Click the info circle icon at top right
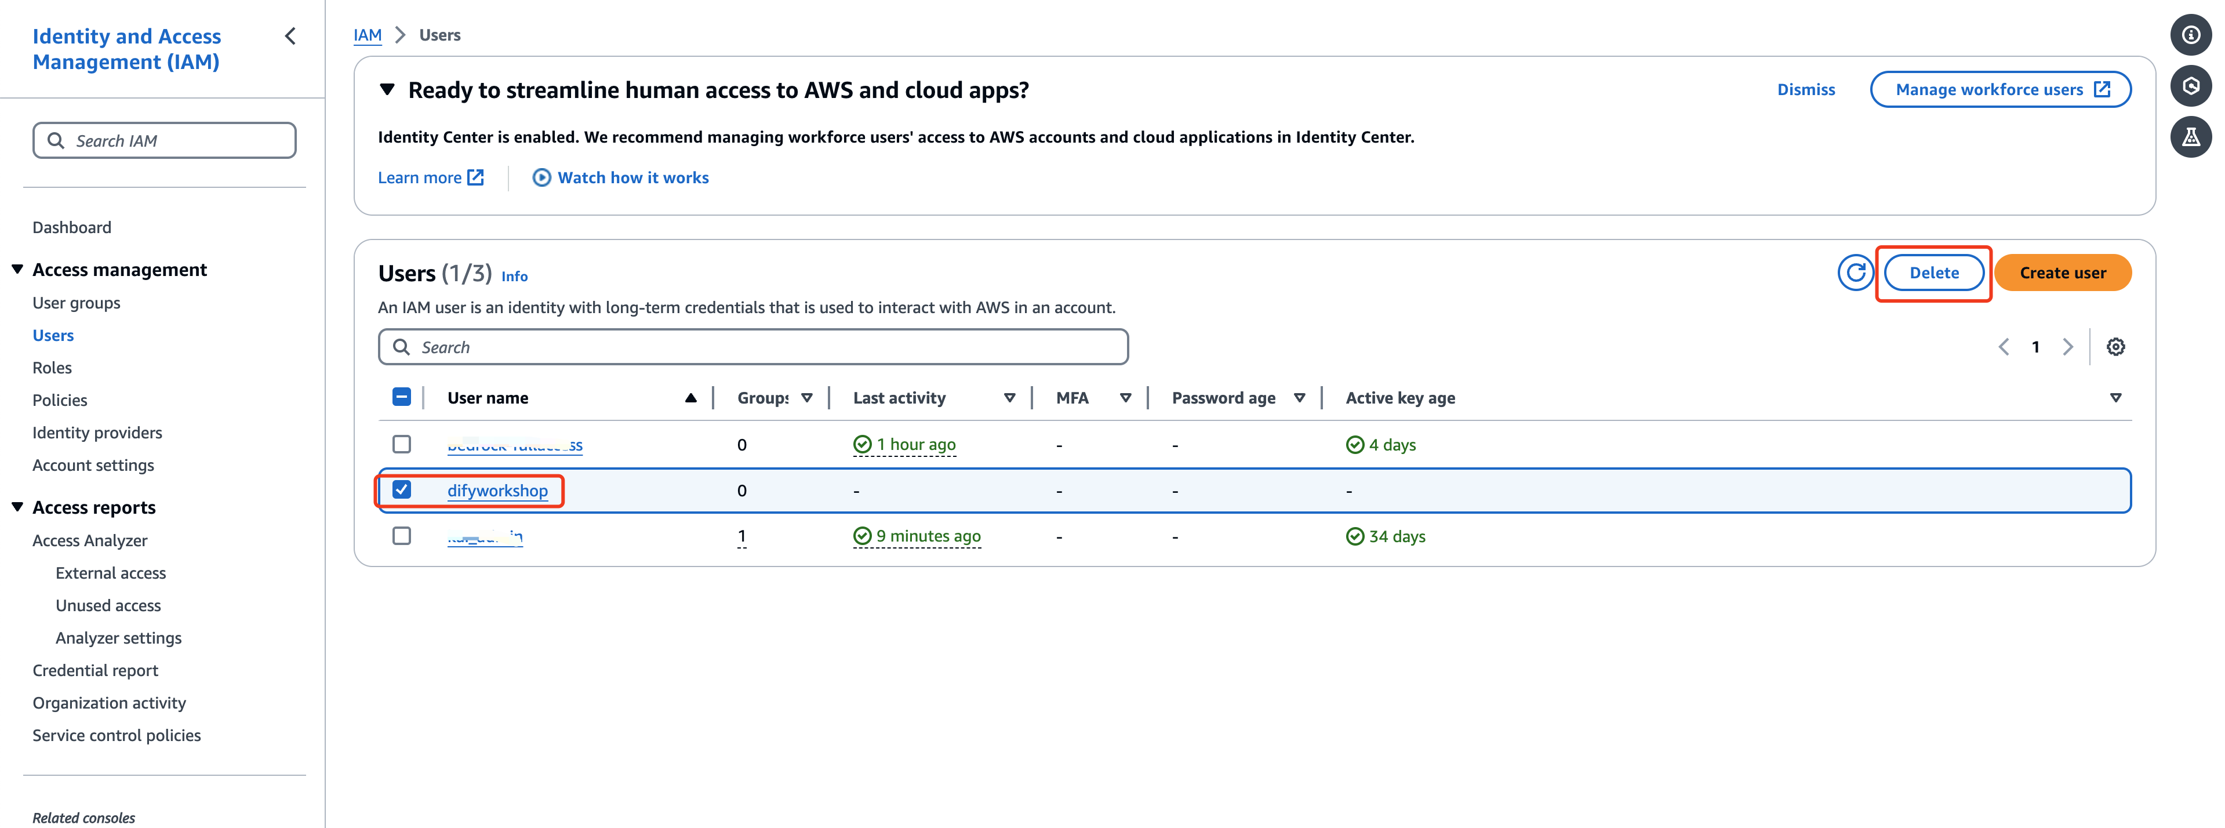Screen dimensions: 2225x828 (2190, 35)
